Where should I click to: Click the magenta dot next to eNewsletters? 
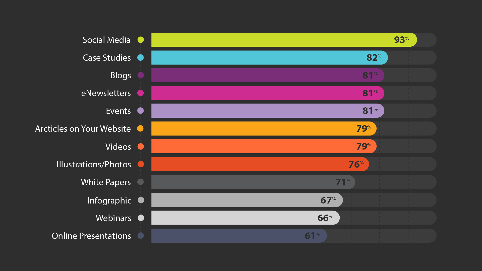(141, 93)
